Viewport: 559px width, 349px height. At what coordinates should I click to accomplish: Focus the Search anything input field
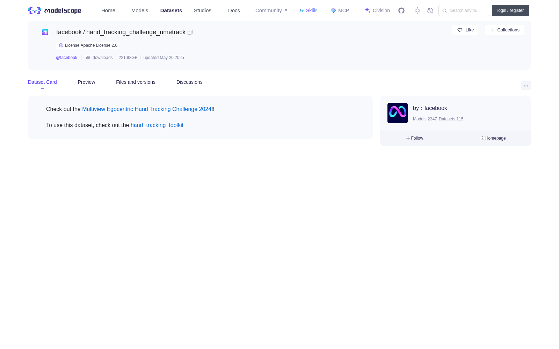coord(464,10)
